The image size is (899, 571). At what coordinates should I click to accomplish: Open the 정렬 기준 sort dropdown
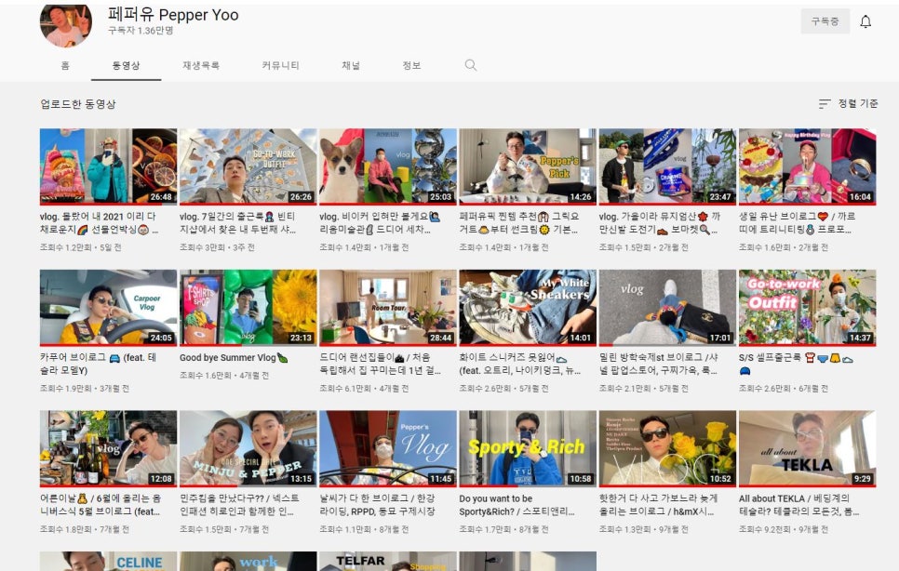pos(848,103)
